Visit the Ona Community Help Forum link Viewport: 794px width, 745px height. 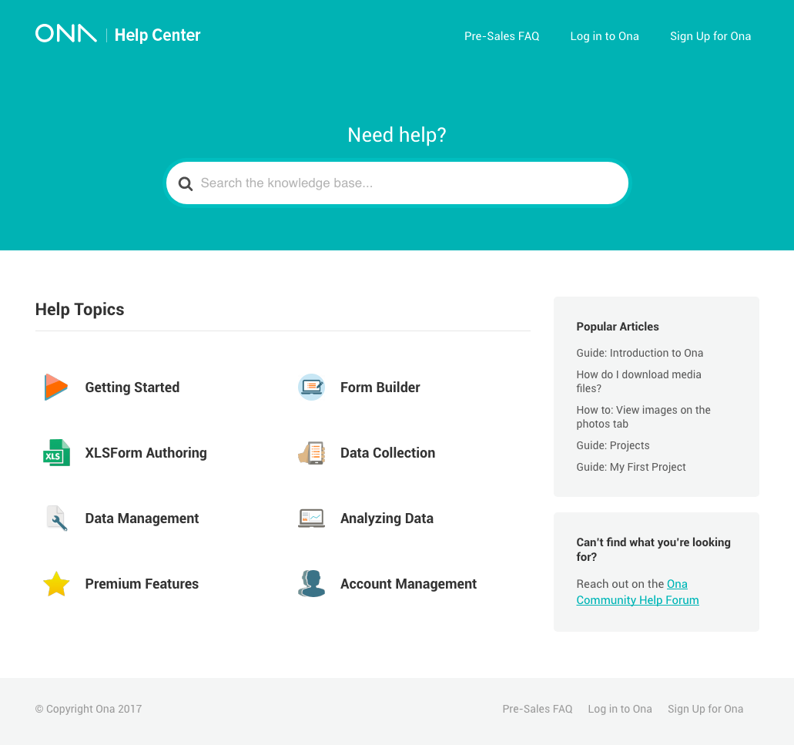638,600
